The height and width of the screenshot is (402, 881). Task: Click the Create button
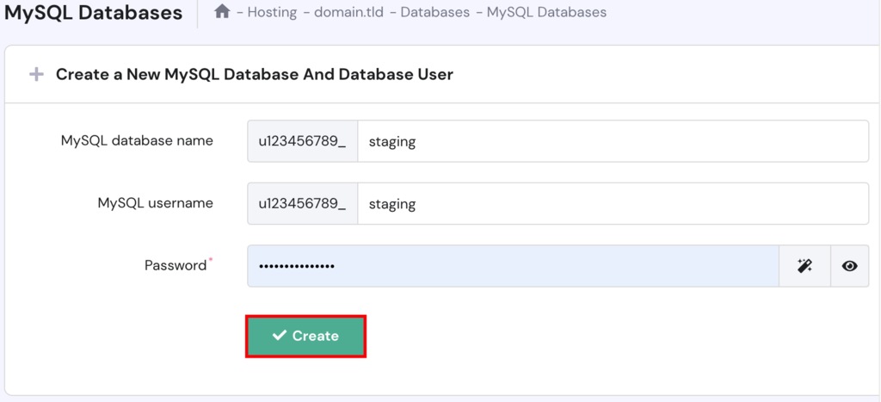[306, 336]
